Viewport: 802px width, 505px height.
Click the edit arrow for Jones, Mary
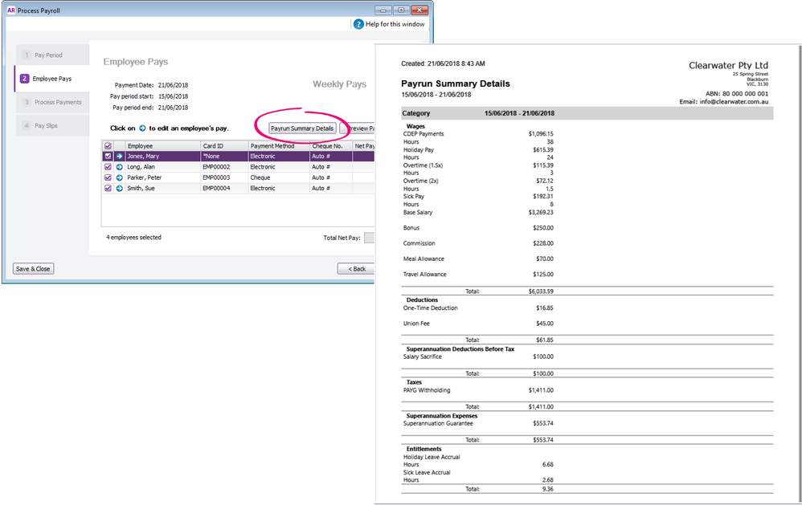tap(119, 157)
